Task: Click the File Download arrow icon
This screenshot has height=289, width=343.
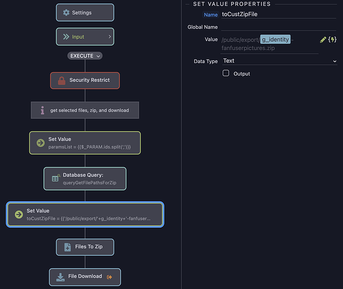Action: (x=60, y=277)
